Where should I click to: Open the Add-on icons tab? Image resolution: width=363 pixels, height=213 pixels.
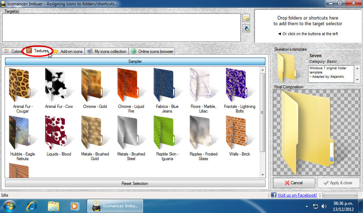[x=68, y=51]
